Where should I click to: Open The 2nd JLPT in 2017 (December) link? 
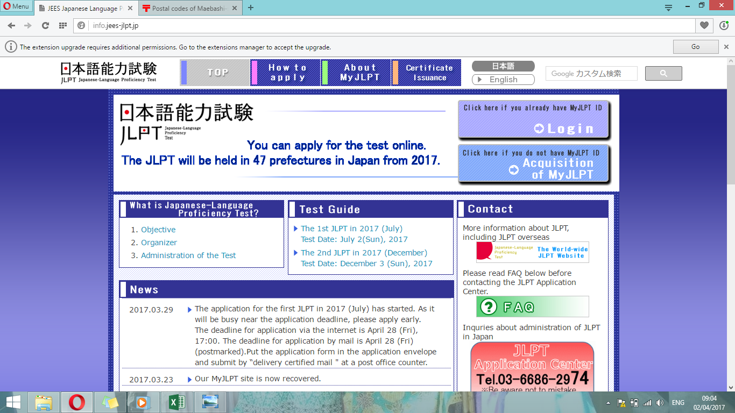click(x=364, y=253)
